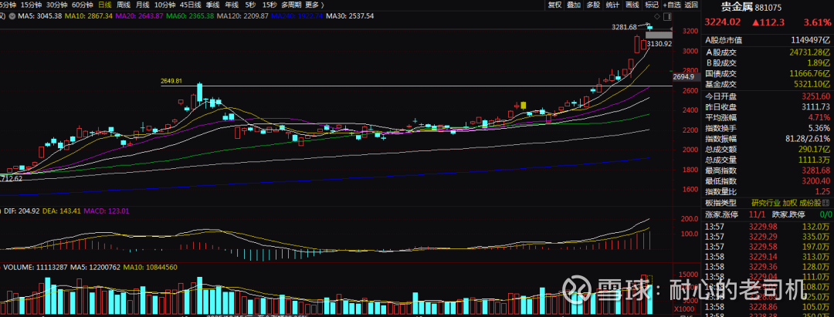
Task: Select the 月线 monthly chart tab
Action: coord(141,5)
